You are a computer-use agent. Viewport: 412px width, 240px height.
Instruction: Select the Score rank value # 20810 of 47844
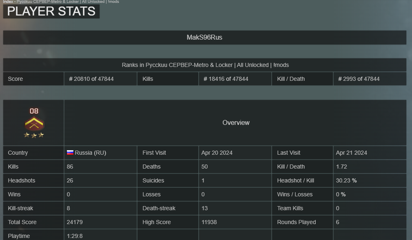[x=91, y=79]
